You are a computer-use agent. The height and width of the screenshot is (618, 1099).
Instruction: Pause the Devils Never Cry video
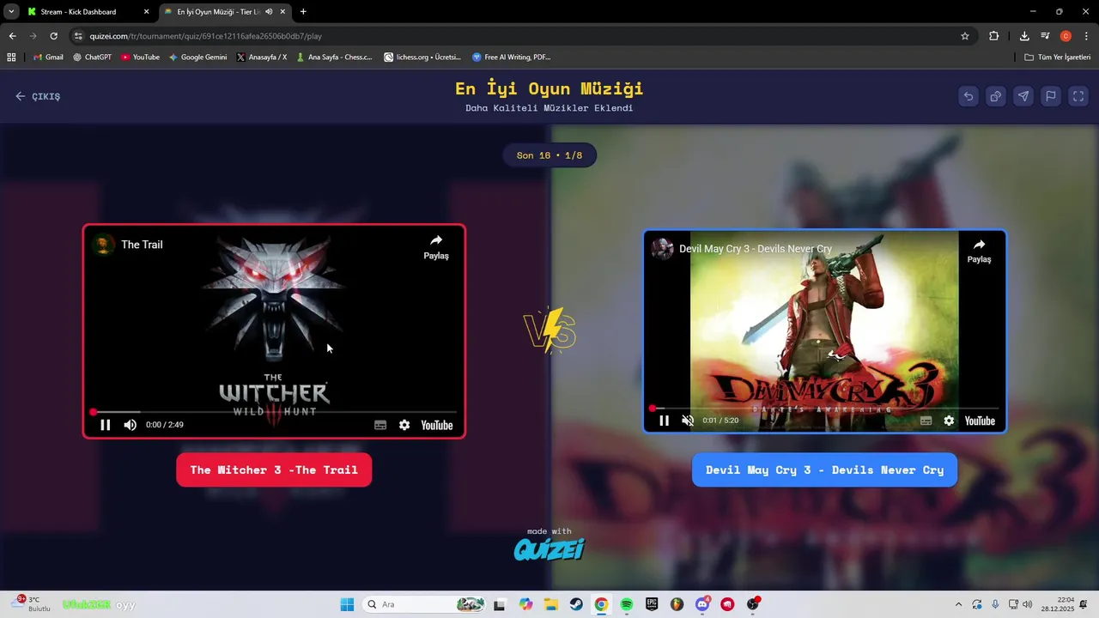click(664, 421)
